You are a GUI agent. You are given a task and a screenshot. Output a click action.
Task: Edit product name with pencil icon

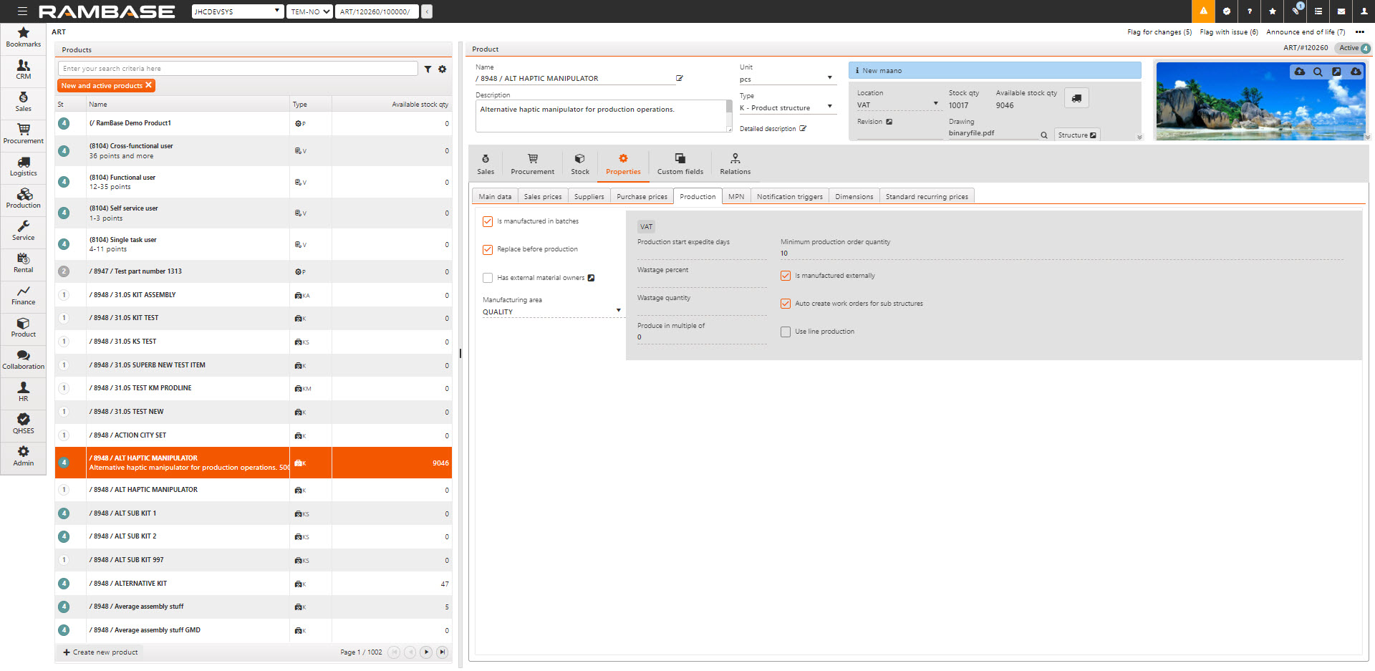(x=680, y=79)
